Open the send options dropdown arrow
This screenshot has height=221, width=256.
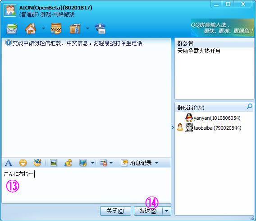pos(166,211)
